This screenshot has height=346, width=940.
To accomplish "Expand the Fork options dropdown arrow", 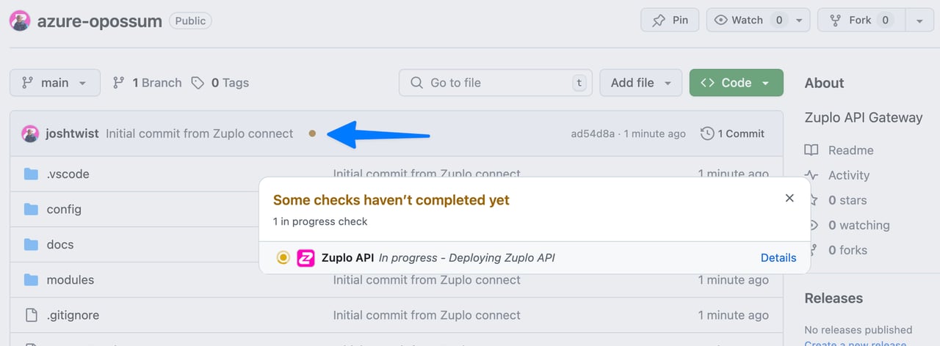I will (919, 21).
